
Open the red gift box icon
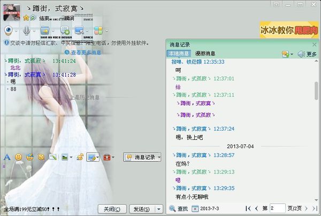(107, 157)
